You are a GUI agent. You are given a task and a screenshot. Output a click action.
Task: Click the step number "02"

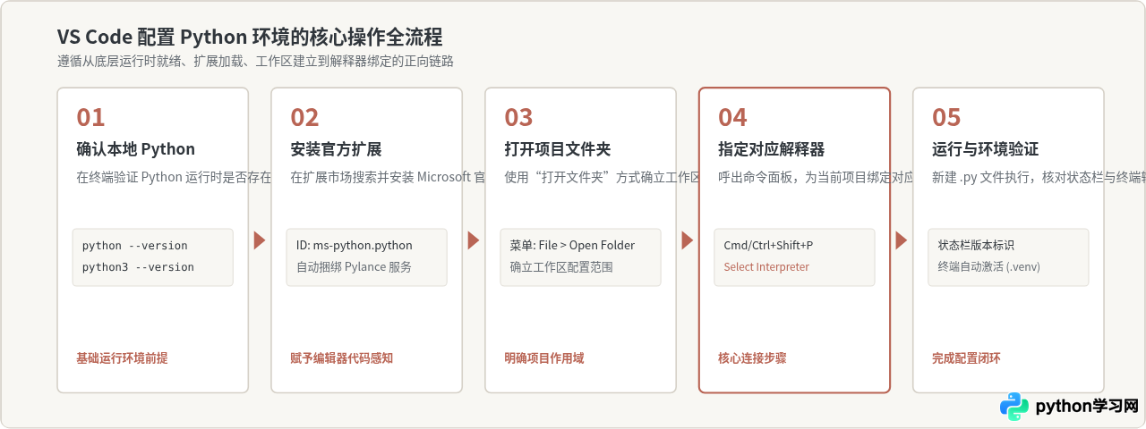304,117
